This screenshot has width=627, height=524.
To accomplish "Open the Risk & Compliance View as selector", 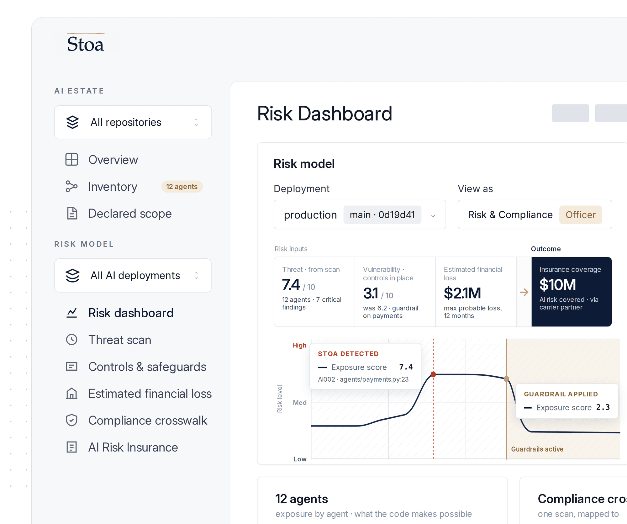I will tap(535, 215).
